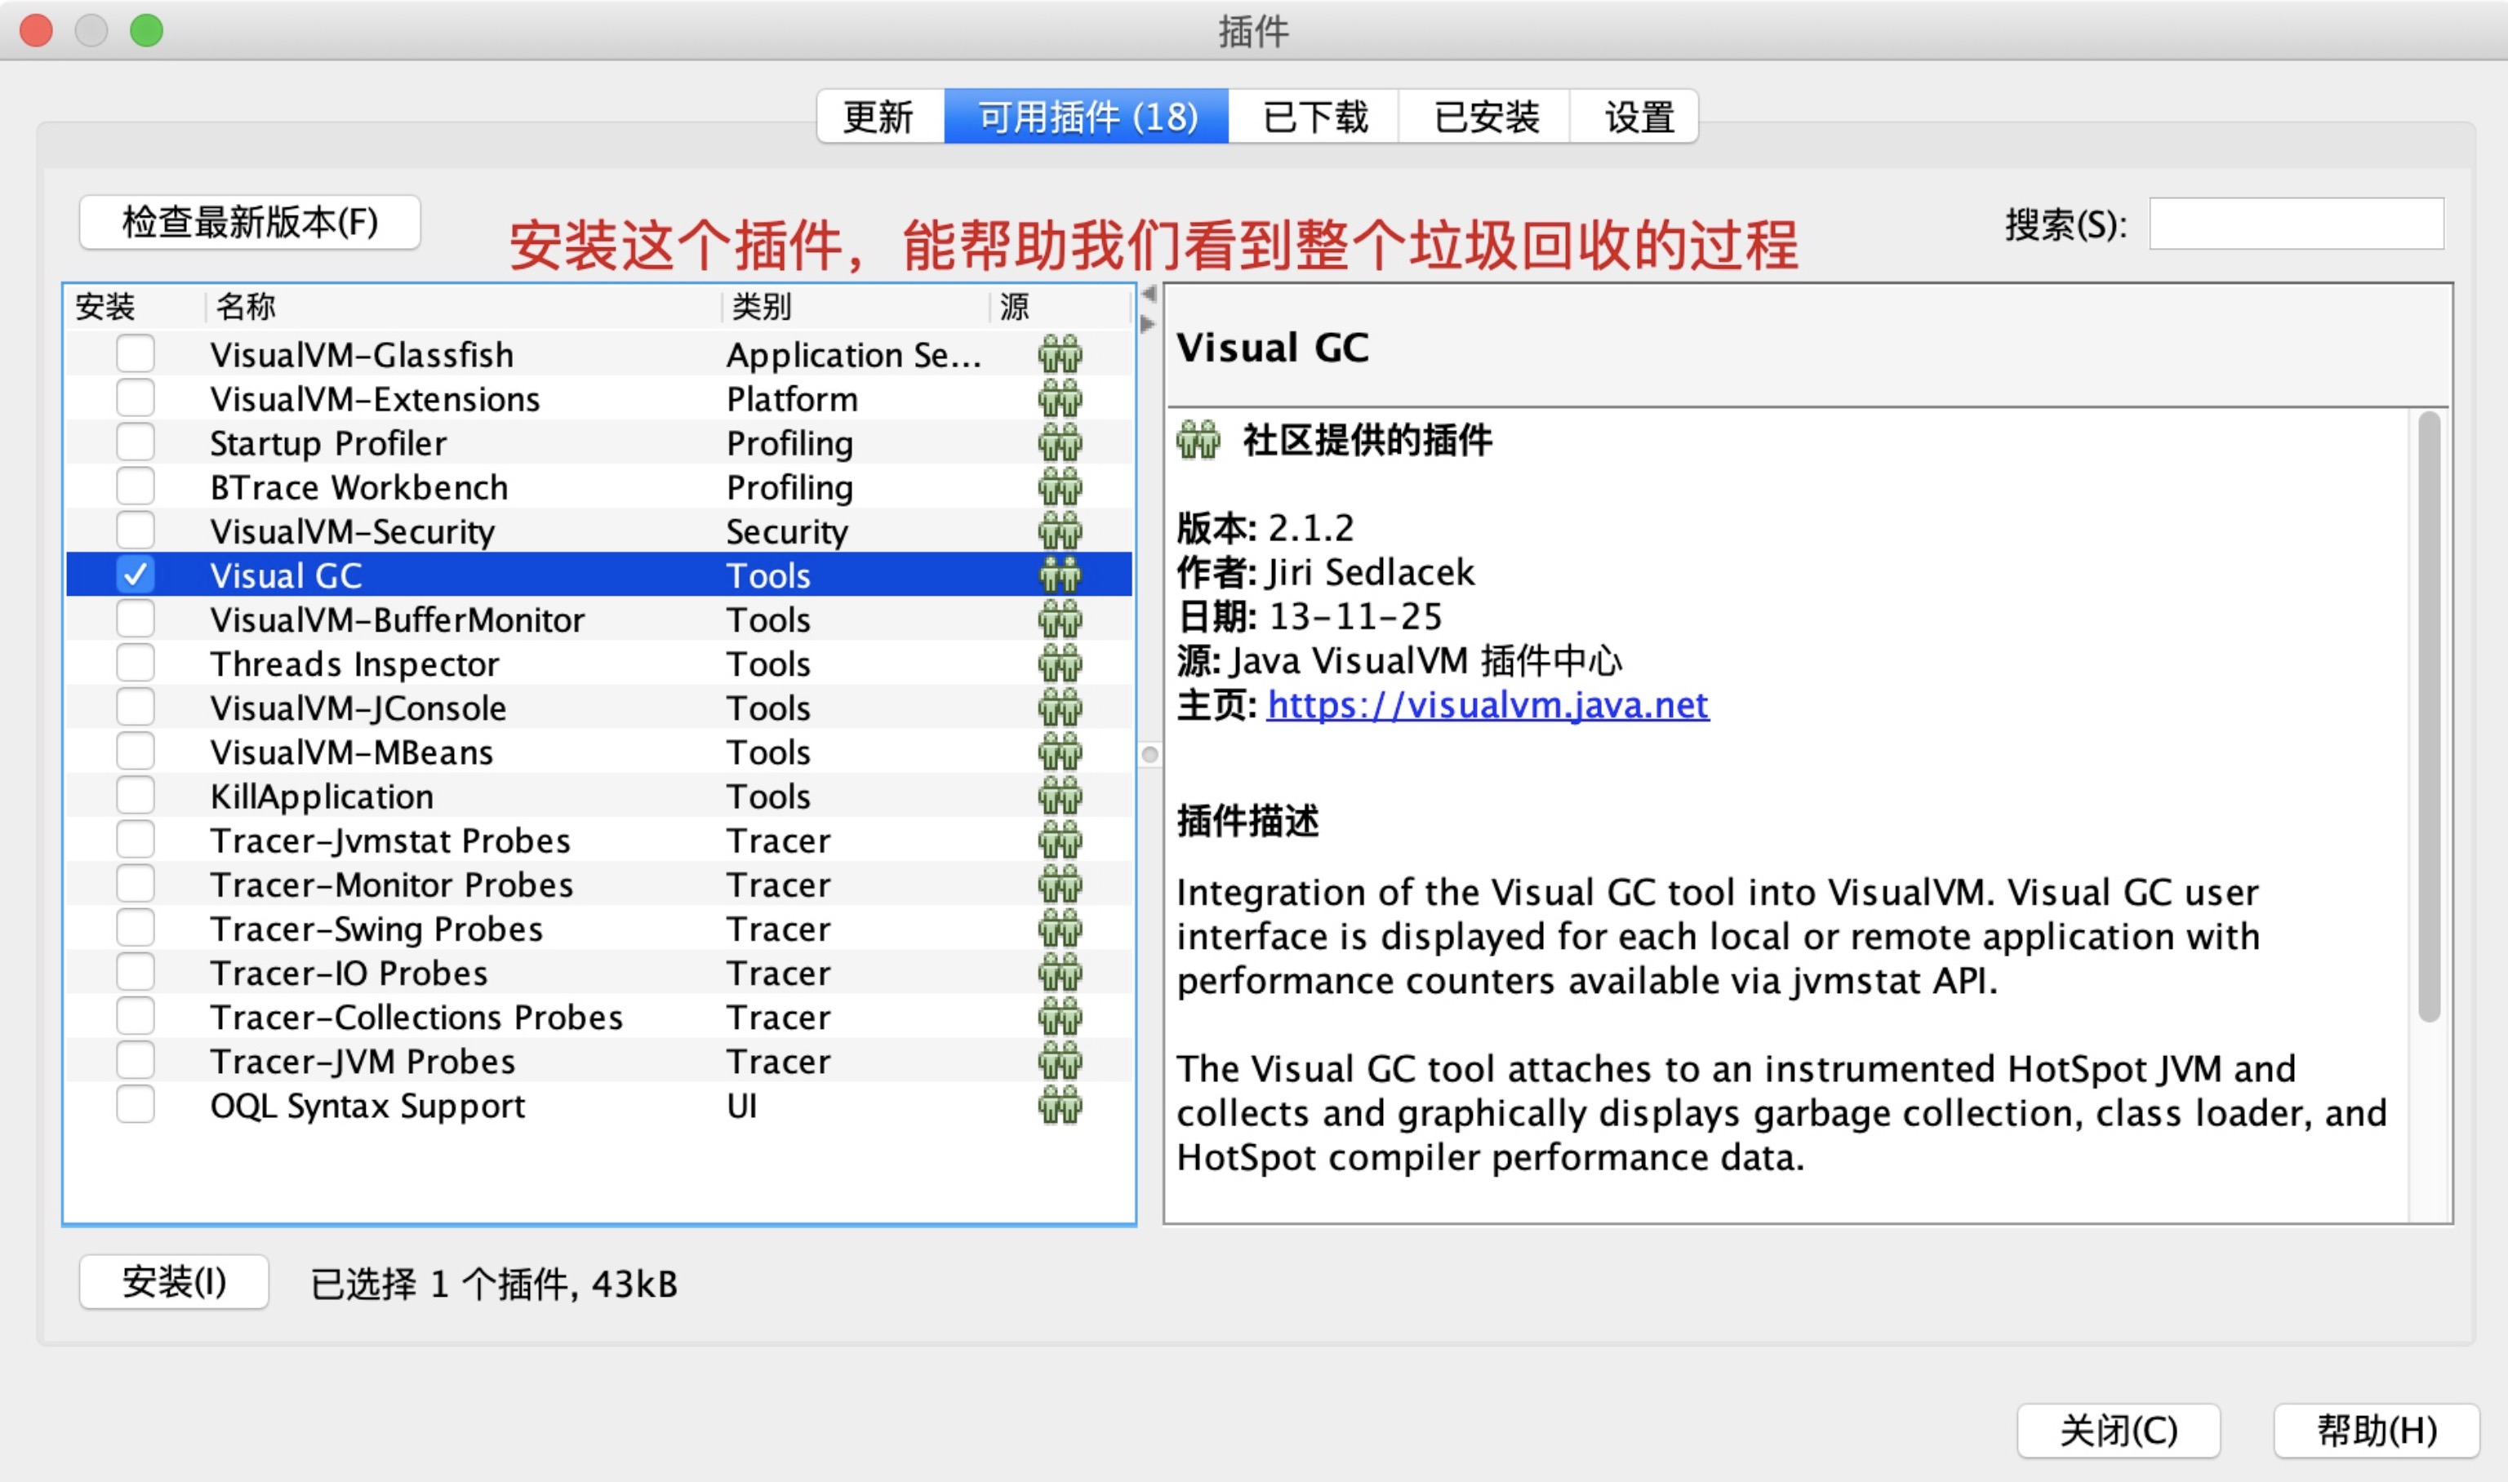
Task: Click source icon in OQL Syntax Support row
Action: (x=1060, y=1104)
